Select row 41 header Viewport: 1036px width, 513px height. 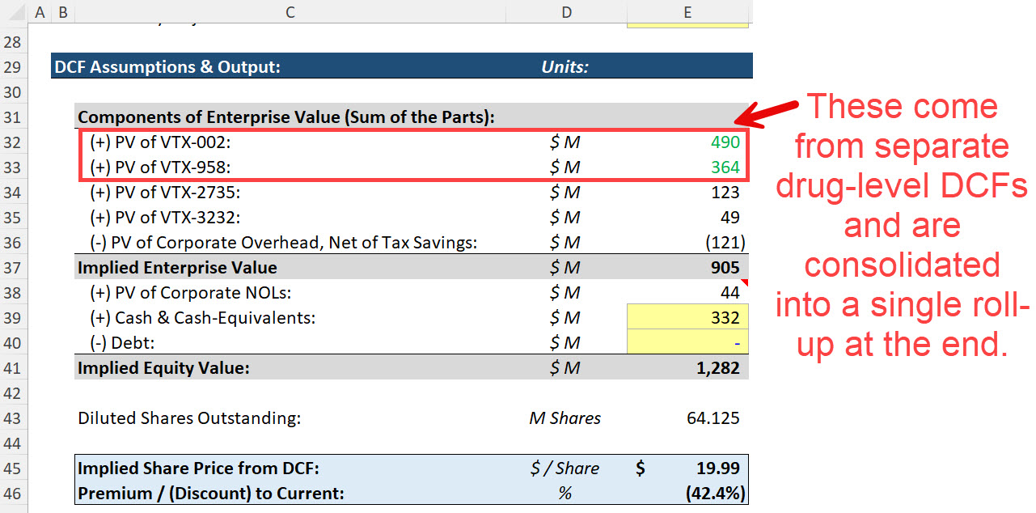14,367
